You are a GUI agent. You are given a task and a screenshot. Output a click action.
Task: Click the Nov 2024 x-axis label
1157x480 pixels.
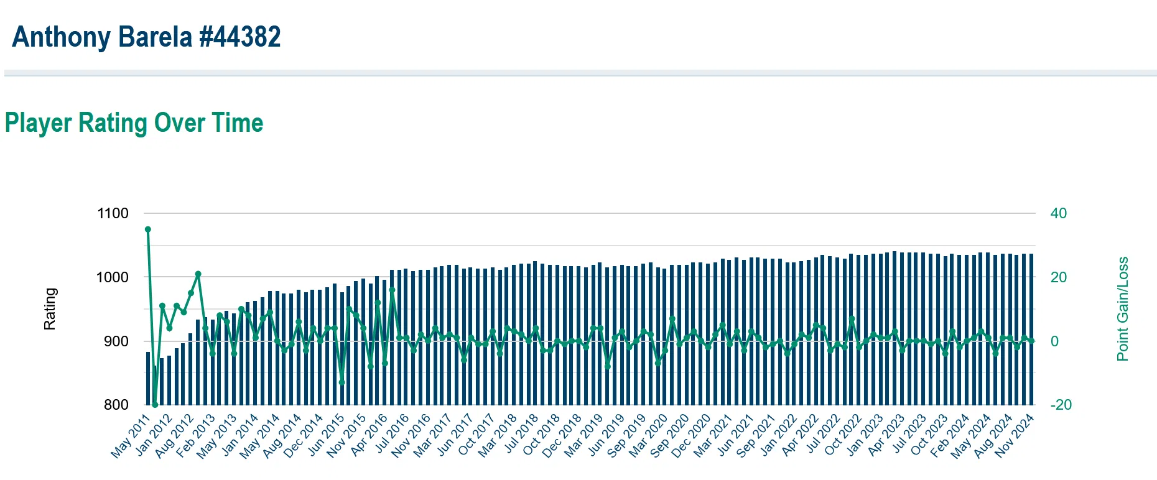point(1015,436)
